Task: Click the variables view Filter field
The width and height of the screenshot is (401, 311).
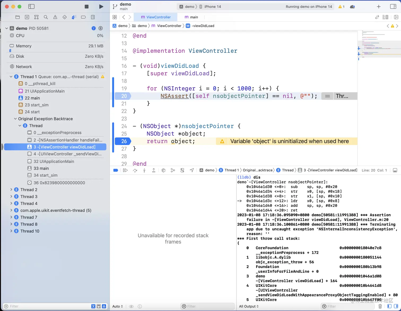Action: pyautogui.click(x=208, y=306)
